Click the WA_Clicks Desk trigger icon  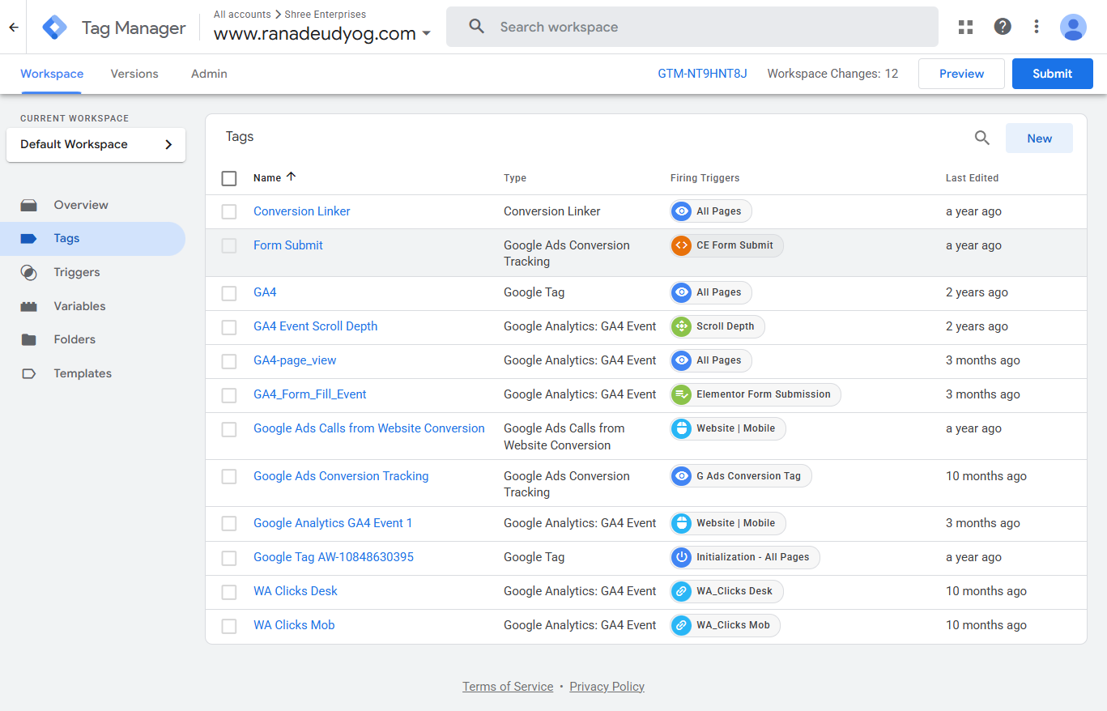pyautogui.click(x=682, y=591)
